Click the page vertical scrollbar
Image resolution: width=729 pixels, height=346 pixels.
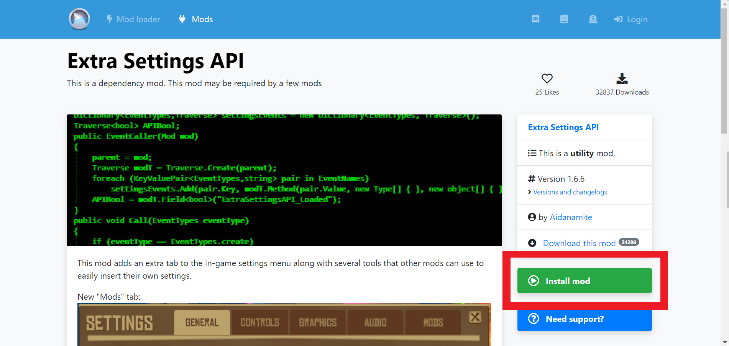724,71
